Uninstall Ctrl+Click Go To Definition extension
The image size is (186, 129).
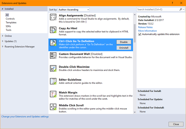(x=124, y=48)
